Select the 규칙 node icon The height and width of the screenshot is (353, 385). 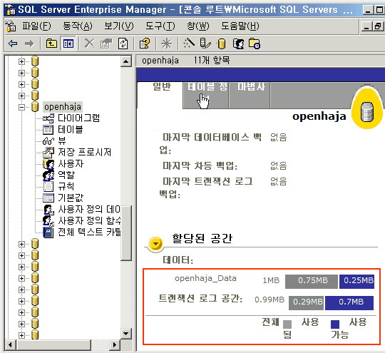coord(48,186)
